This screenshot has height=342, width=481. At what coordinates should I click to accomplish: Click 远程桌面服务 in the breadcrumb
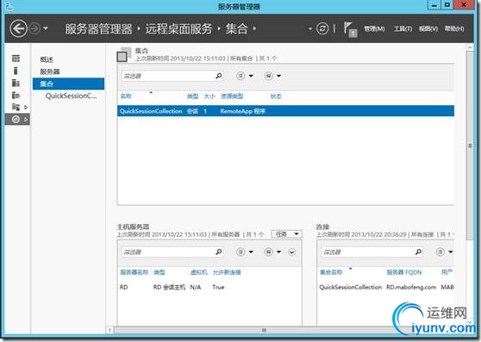tap(178, 28)
